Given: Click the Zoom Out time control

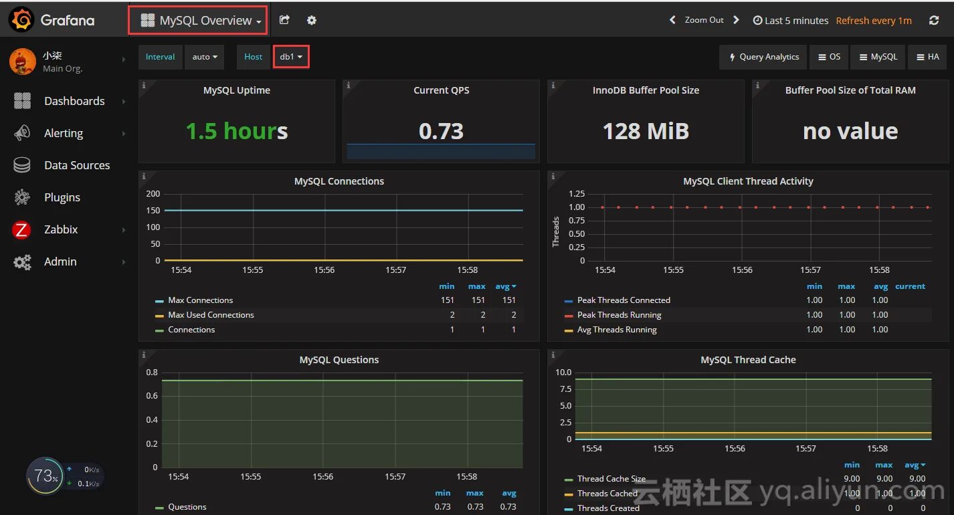Looking at the screenshot, I should 704,20.
